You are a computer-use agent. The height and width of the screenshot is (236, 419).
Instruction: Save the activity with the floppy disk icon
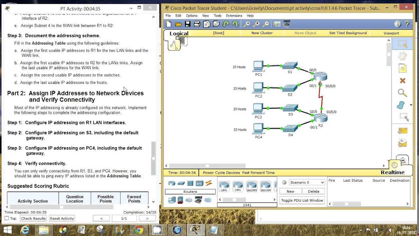tap(188, 24)
